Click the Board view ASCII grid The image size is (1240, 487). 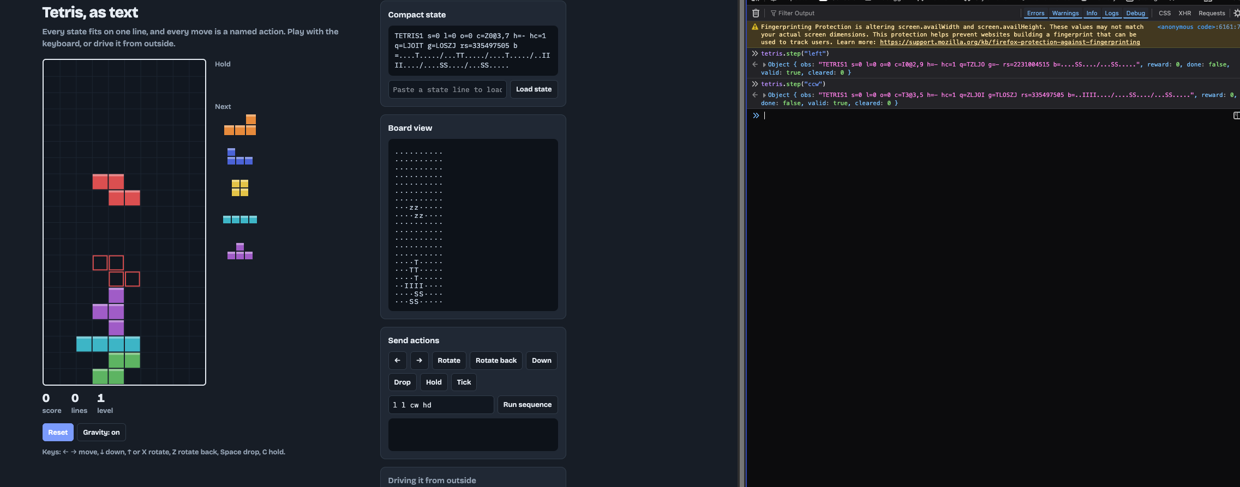point(473,225)
